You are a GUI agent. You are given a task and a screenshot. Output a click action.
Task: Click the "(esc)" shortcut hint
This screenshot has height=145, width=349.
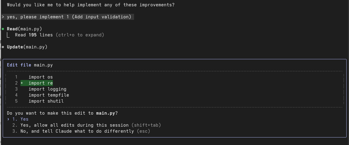pos(143,131)
